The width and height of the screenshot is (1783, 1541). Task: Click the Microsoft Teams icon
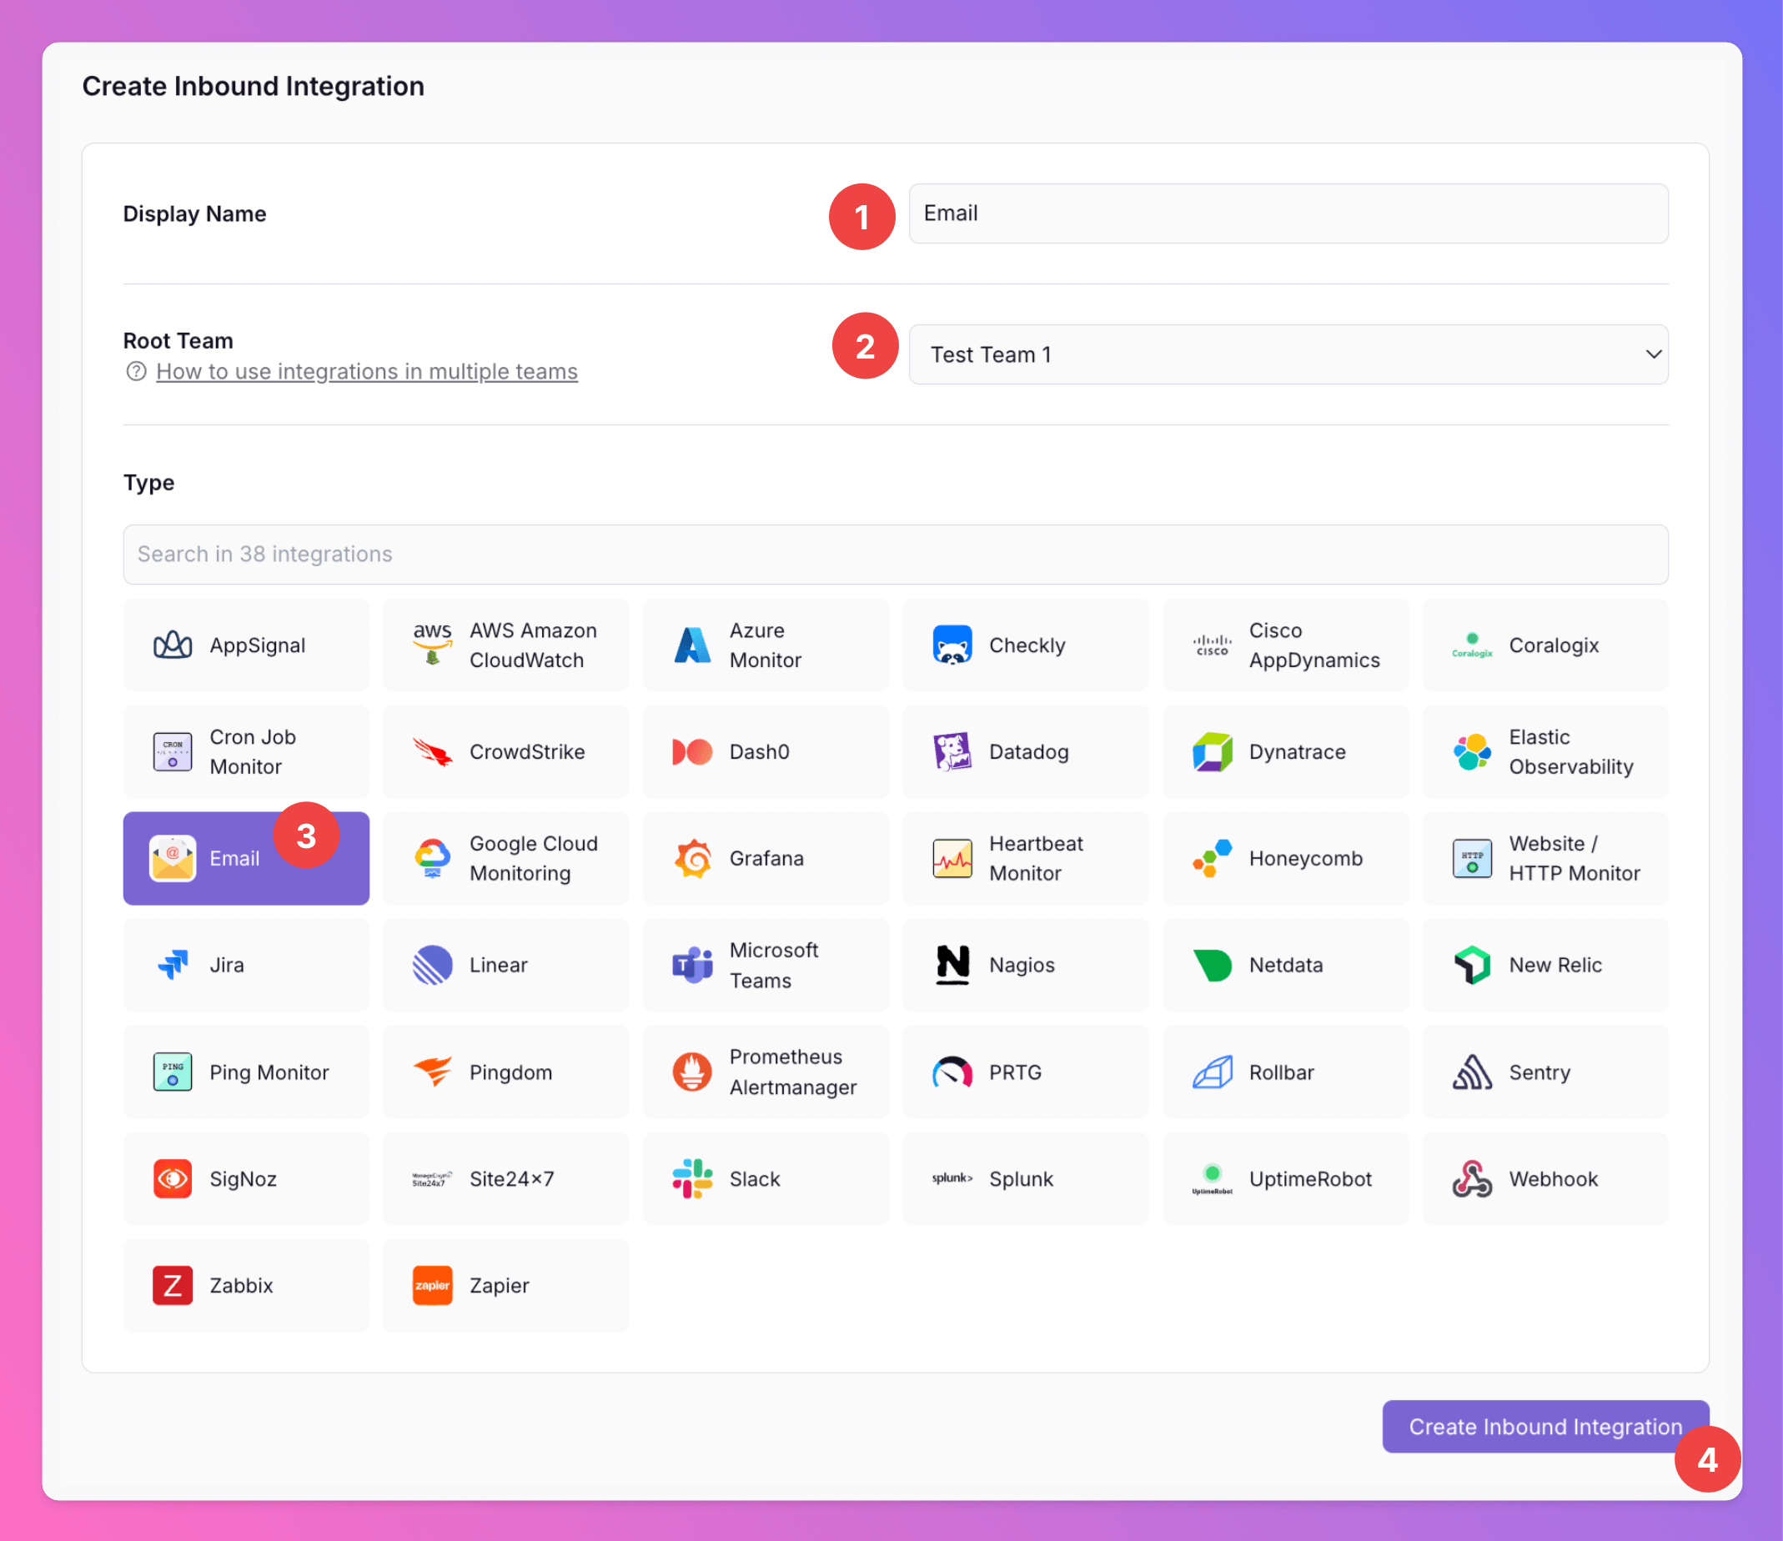692,966
